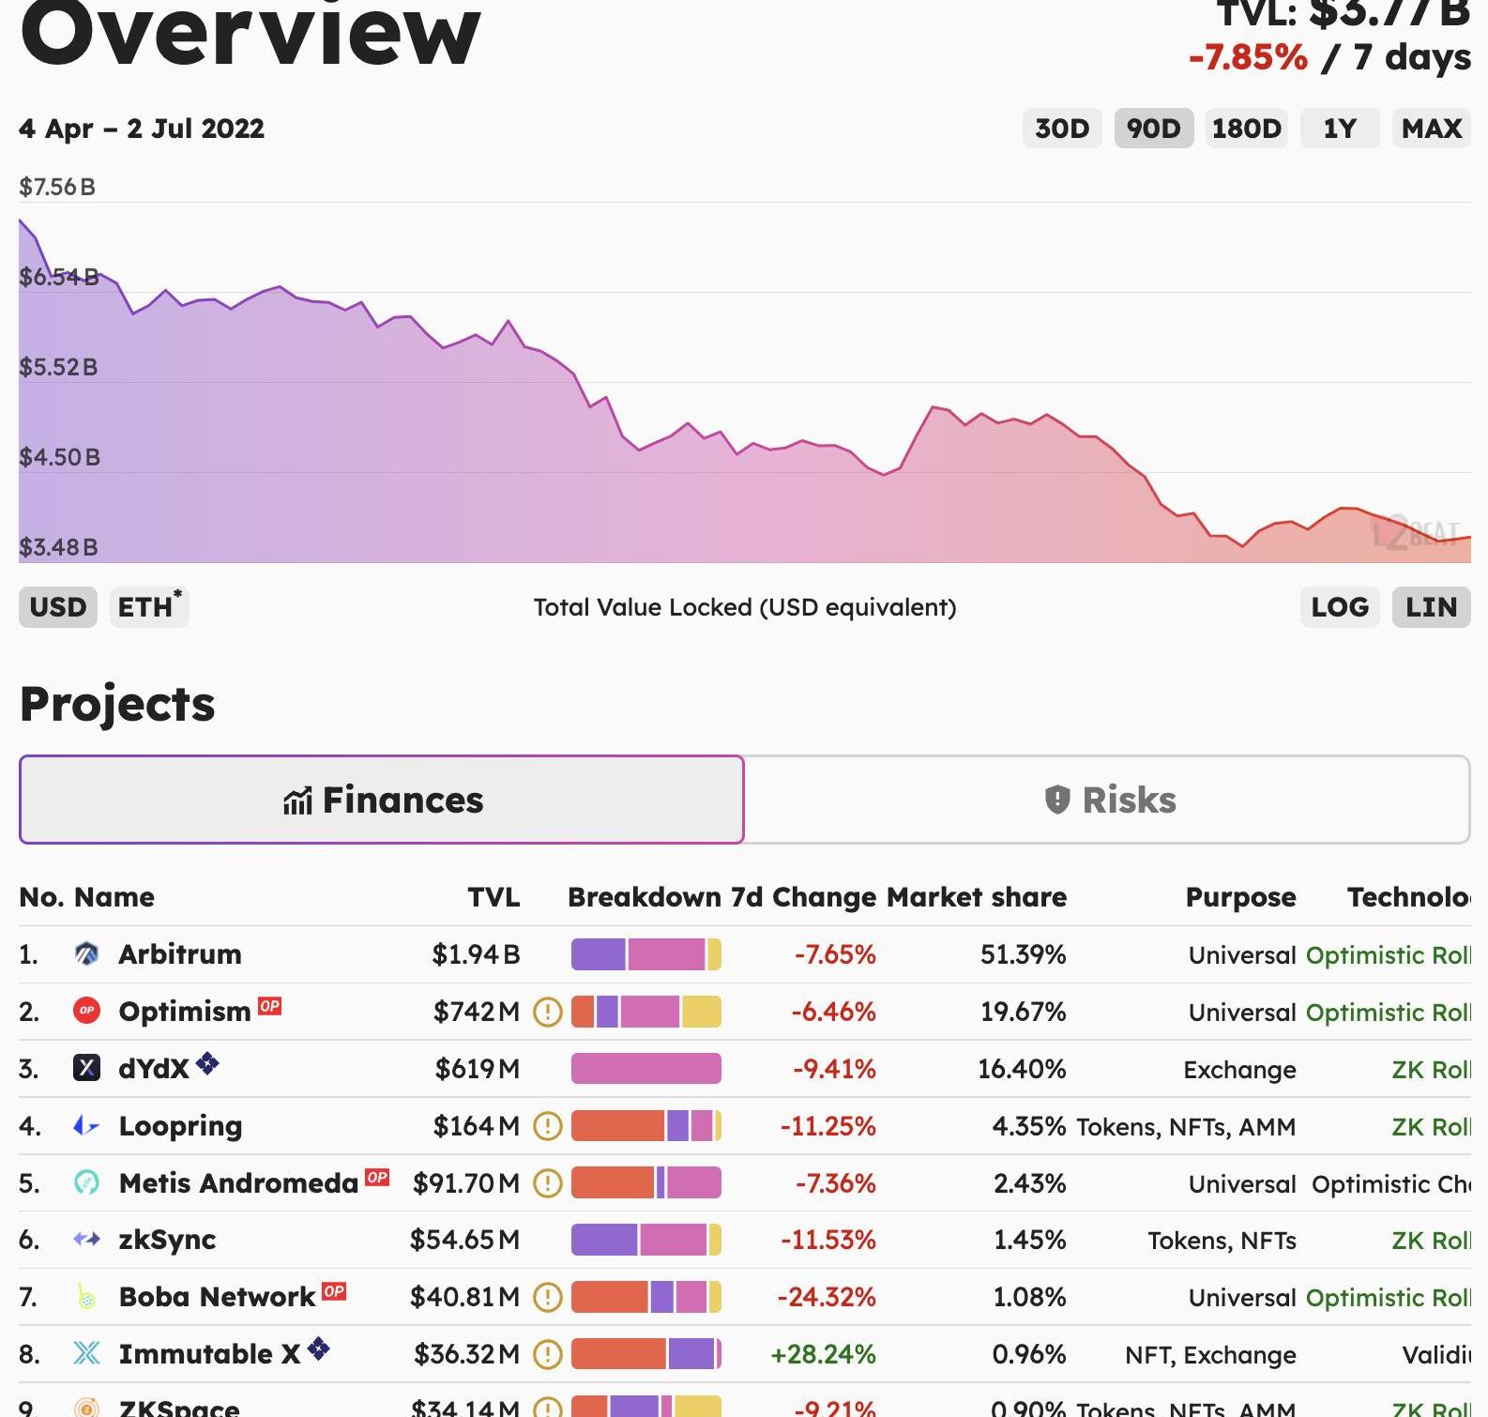Click the Breakdown column header
The height and width of the screenshot is (1417, 1488).
[x=645, y=897]
